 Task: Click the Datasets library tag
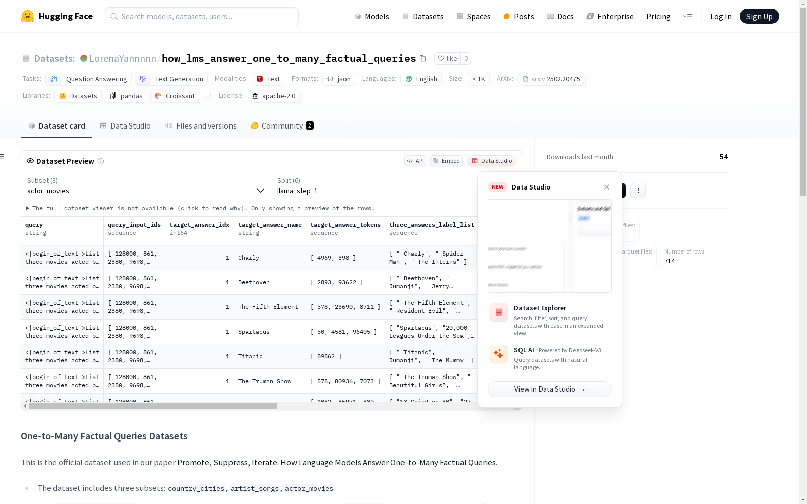[78, 96]
